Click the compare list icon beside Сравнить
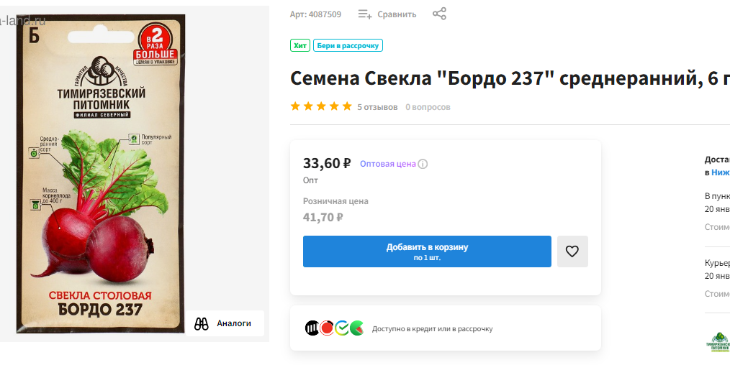Image resolution: width=730 pixels, height=365 pixels. tap(365, 14)
